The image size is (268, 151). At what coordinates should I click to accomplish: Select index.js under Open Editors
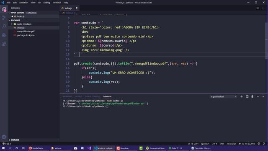(33, 16)
